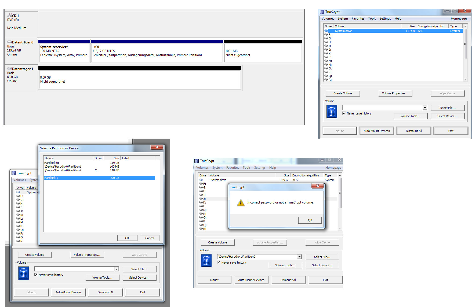Select drive I: in window behind error dialog
This screenshot has width=472, height=307.
(x=202, y=195)
